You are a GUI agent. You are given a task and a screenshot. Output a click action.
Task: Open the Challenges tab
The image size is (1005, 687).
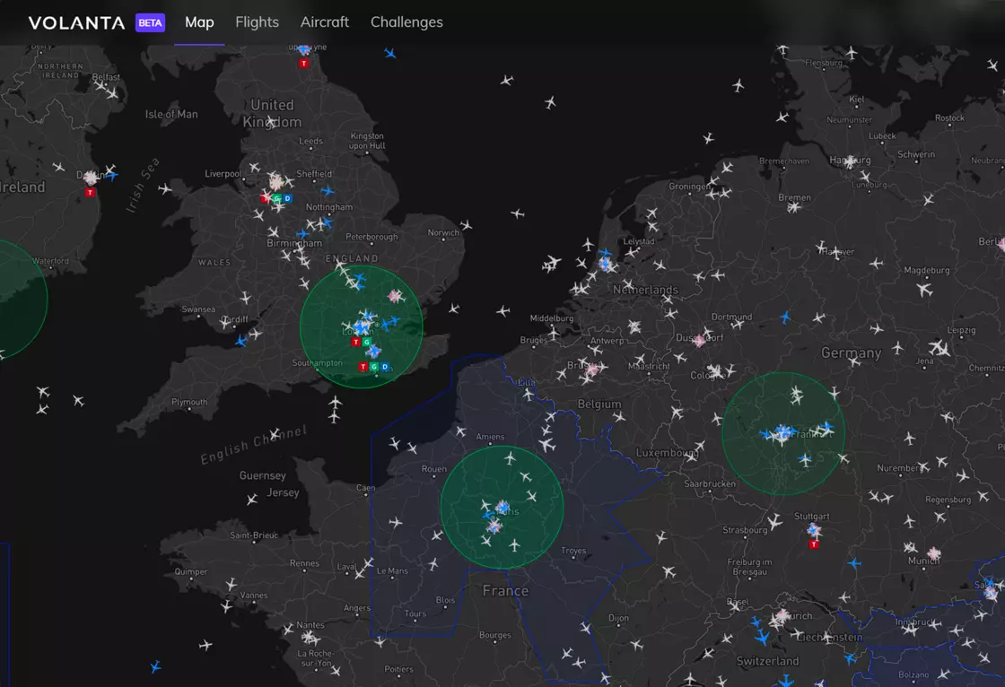[x=406, y=22]
